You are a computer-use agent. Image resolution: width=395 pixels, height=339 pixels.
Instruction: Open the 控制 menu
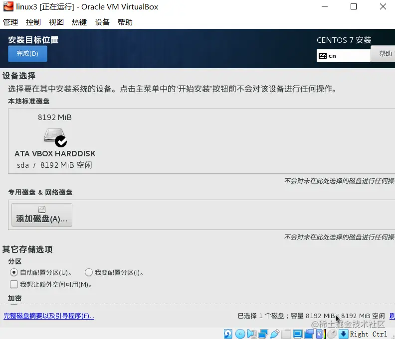tap(33, 22)
